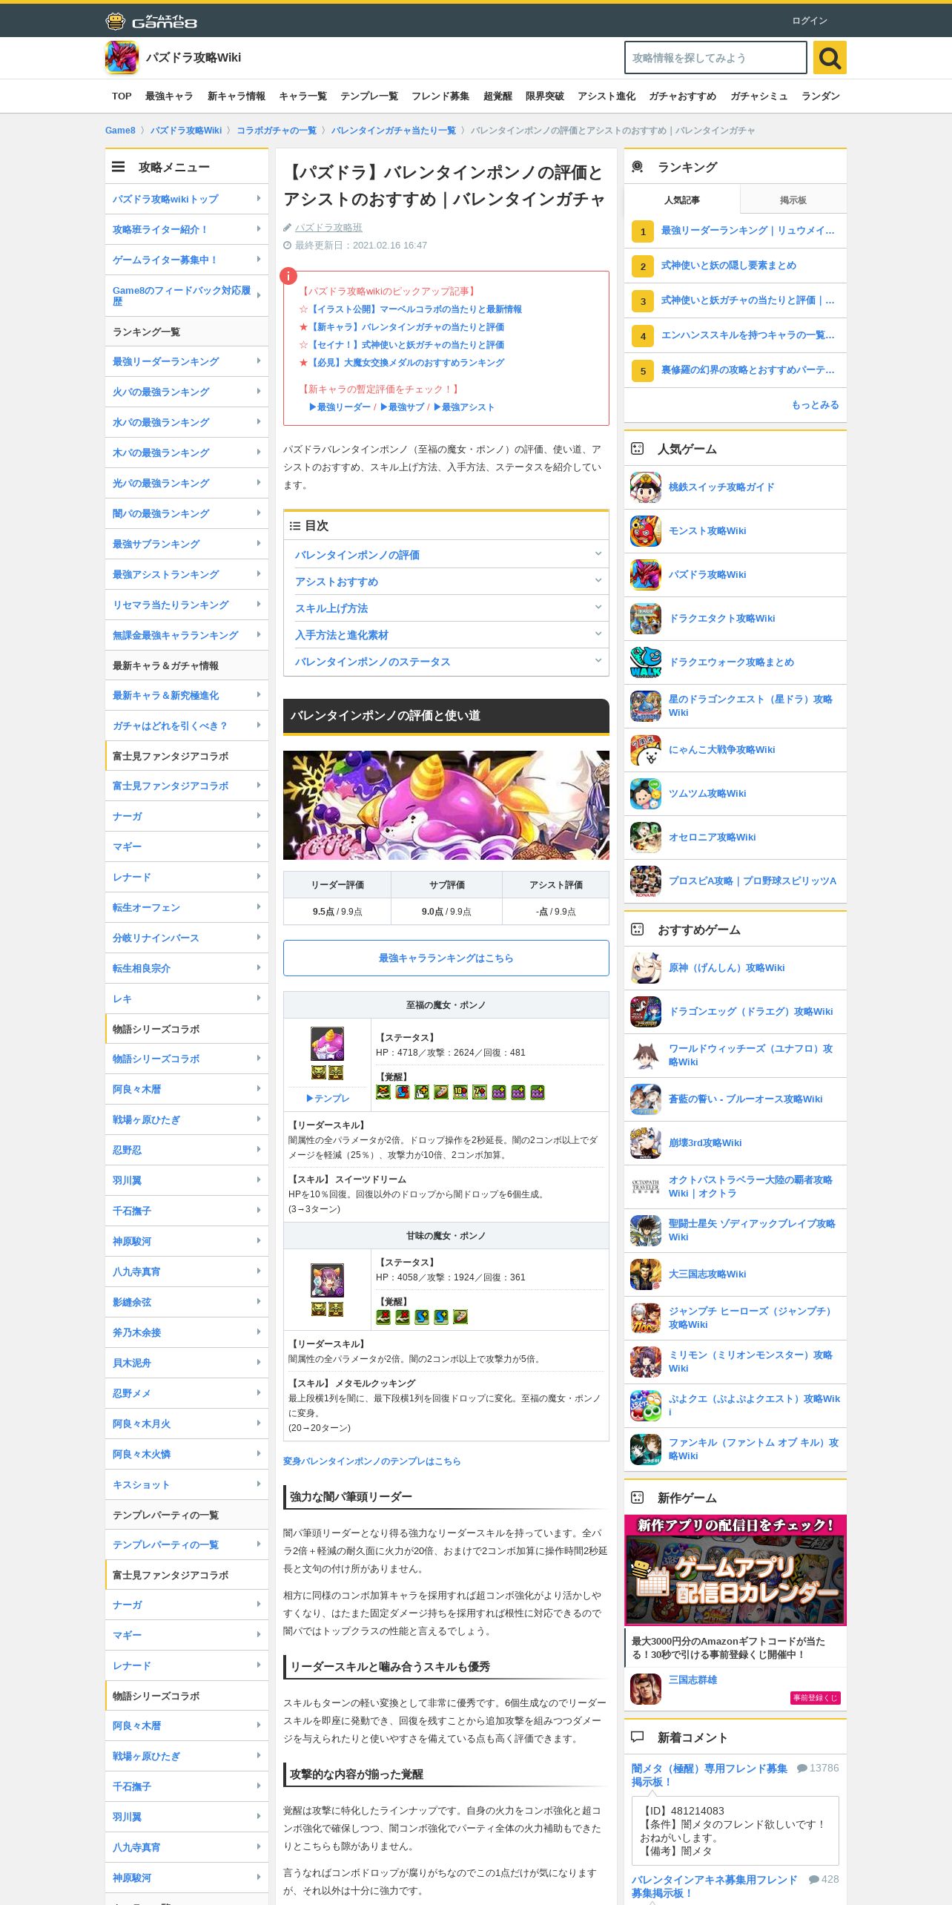This screenshot has width=952, height=1905.
Task: Open 原神攻略Wiki character icon
Action: tap(645, 968)
